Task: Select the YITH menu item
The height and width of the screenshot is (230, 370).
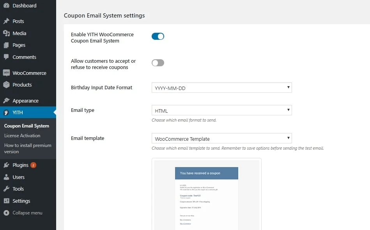Action: 28,113
